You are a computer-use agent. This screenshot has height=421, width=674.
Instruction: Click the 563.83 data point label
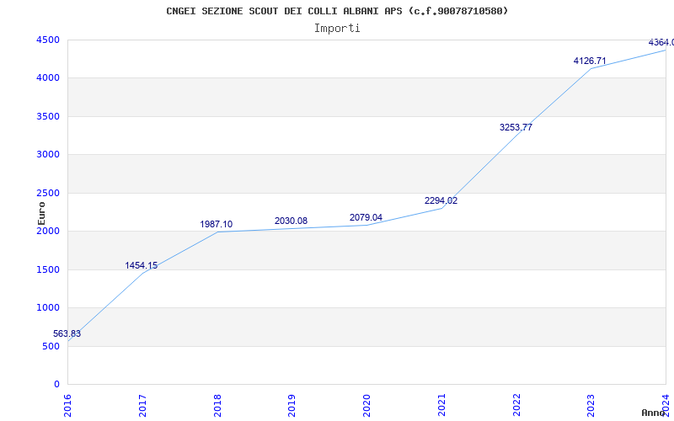click(x=67, y=333)
